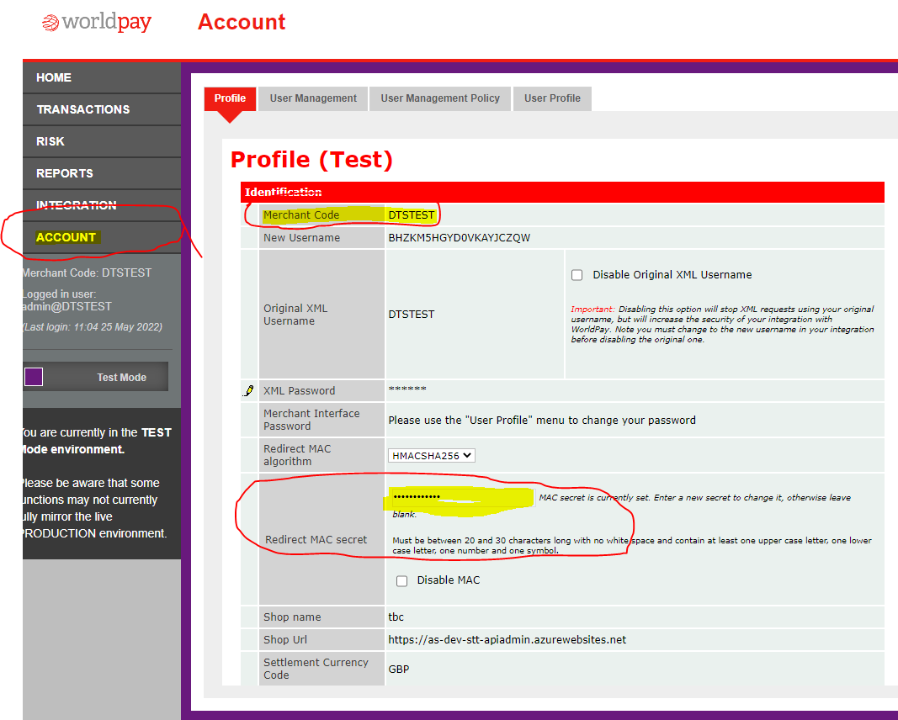Click the Original XML Username value DTSTEST

tap(412, 315)
